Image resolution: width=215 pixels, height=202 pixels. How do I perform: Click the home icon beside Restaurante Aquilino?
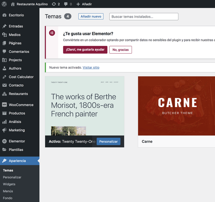tap(13, 4)
